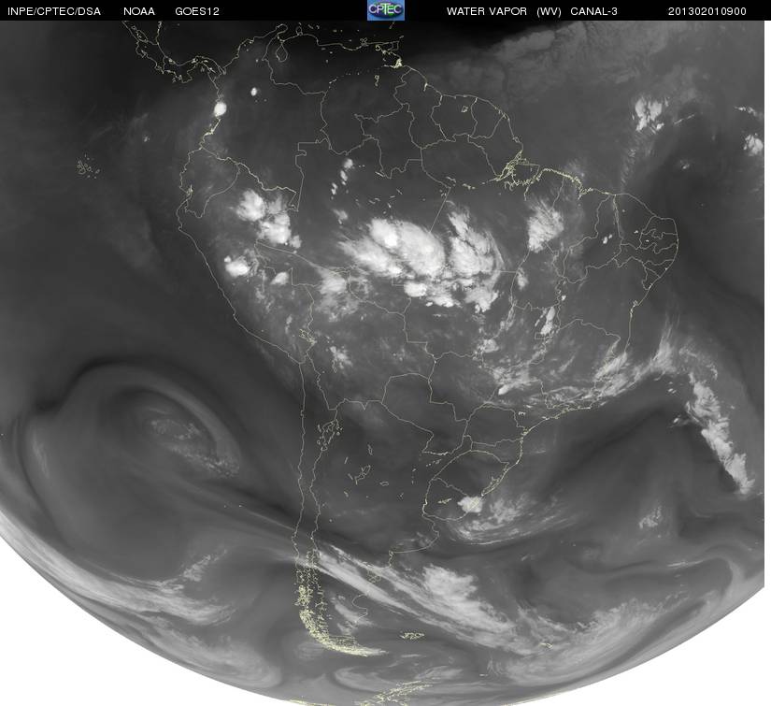
Task: Click the (WV) abbreviation text
Action: pos(549,11)
